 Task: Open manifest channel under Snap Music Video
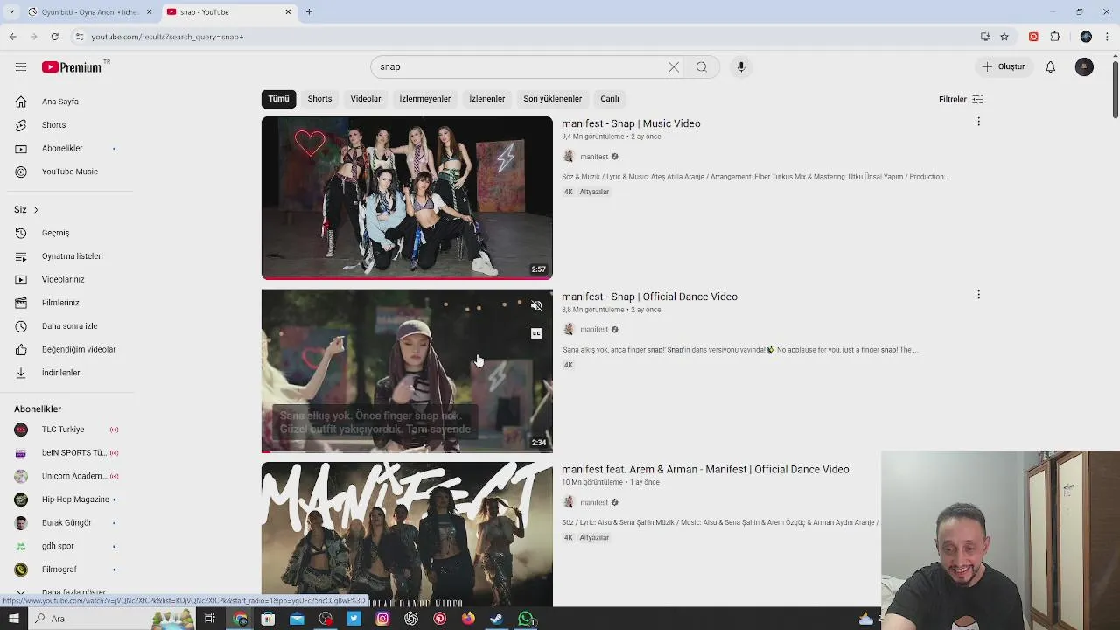[593, 157]
